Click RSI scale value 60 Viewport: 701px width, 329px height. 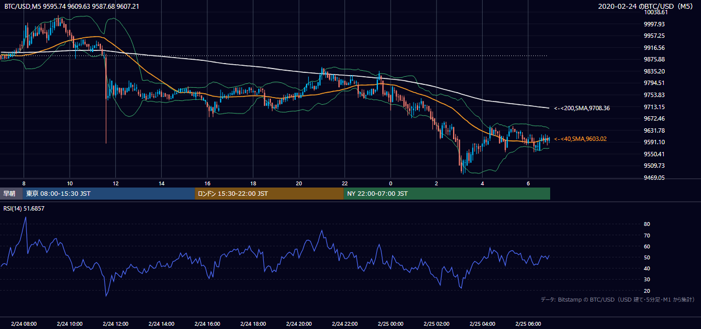(647, 246)
